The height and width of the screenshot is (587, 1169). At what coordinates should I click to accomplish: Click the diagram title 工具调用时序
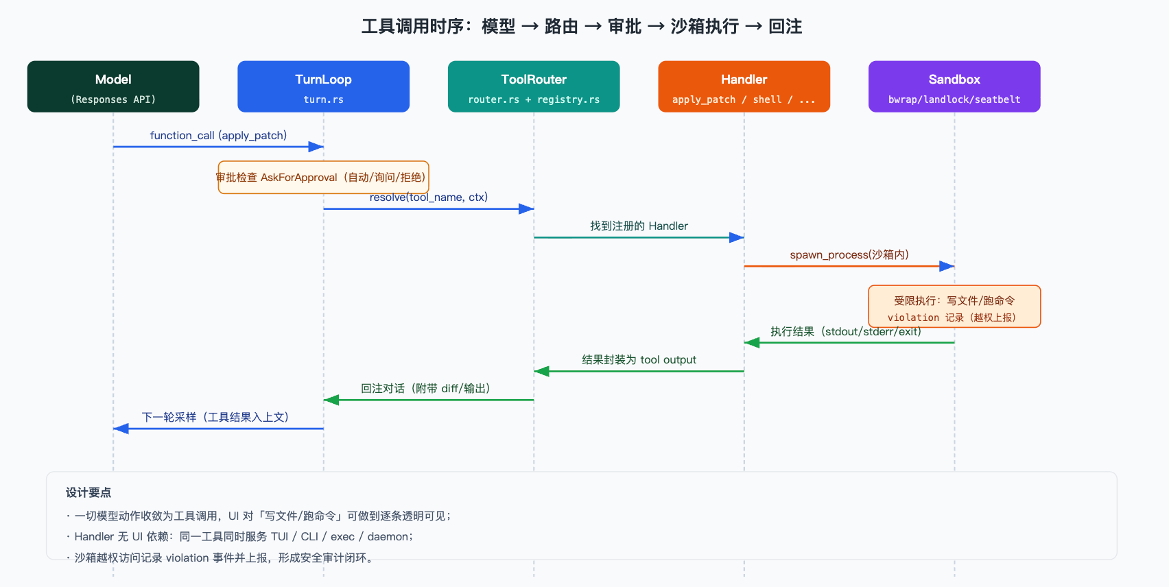coord(582,27)
